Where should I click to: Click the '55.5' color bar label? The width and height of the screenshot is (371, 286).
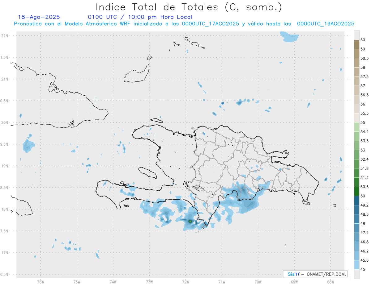point(365,113)
